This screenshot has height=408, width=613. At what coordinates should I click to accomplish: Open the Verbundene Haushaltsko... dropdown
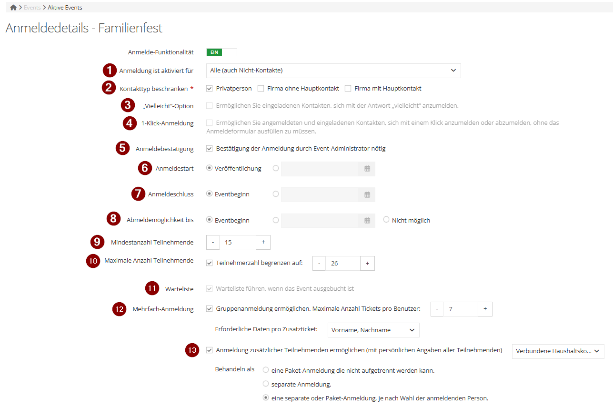(x=558, y=351)
